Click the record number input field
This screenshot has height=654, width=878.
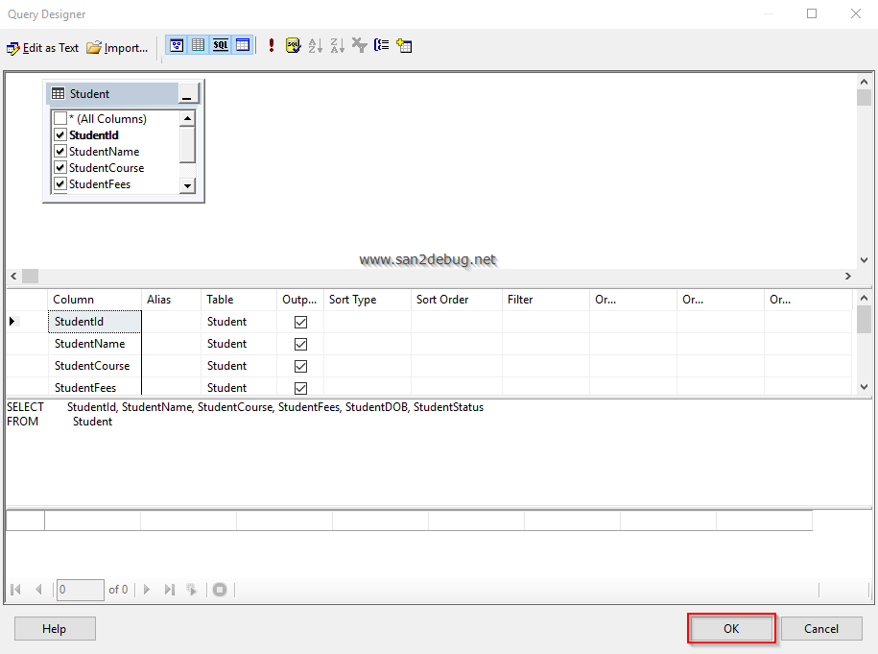(80, 590)
